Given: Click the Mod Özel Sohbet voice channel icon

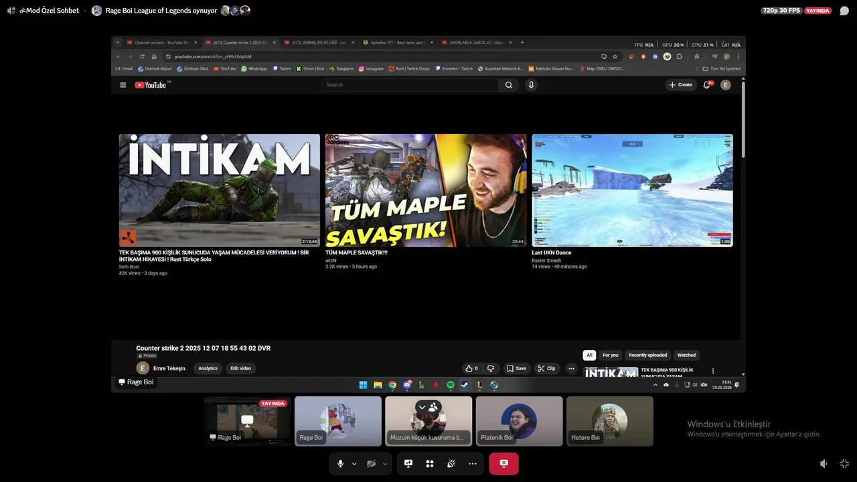Looking at the screenshot, I should (x=11, y=11).
